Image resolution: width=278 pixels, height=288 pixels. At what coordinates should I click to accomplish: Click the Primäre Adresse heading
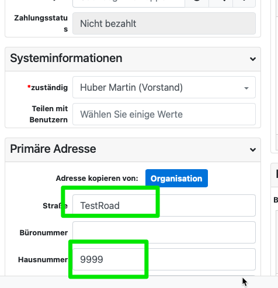(53, 149)
